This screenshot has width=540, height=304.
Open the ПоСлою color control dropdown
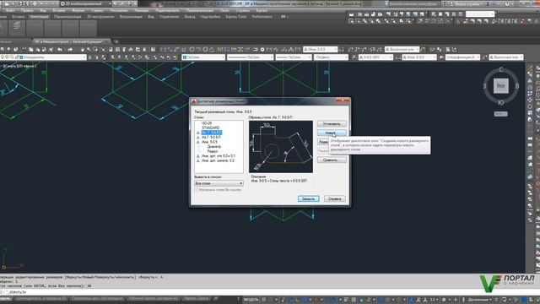point(203,57)
